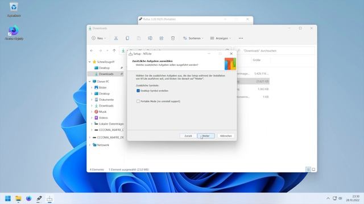Image resolution: width=364 pixels, height=204 pixels.
Task: Click the volume icon in system tray
Action: pyautogui.click(x=340, y=198)
